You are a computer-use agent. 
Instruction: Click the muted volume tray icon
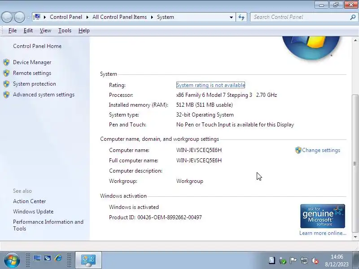pyautogui.click(x=315, y=260)
